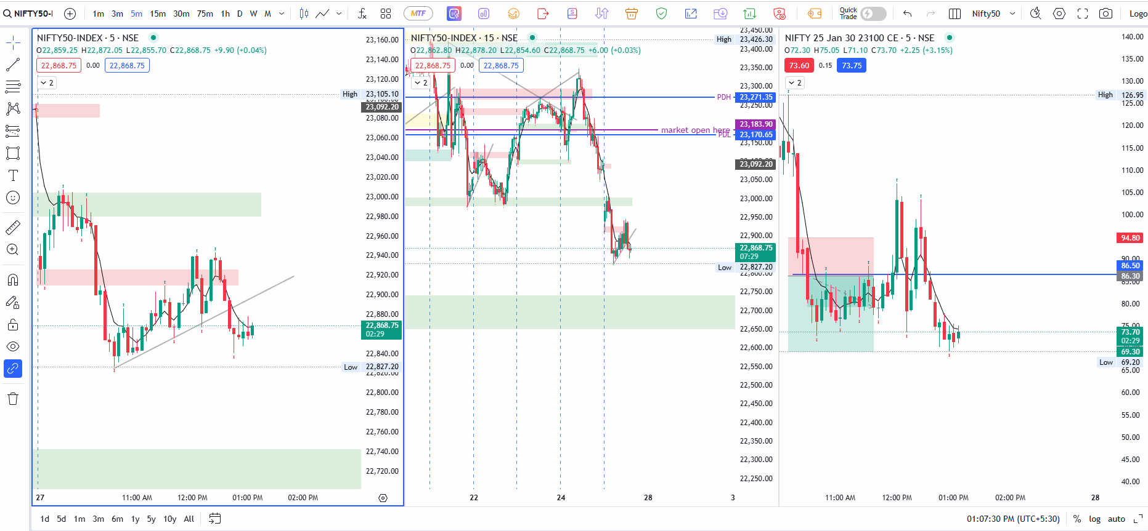1148x531 pixels.
Task: Click the purple up-down arrows icon
Action: (602, 14)
